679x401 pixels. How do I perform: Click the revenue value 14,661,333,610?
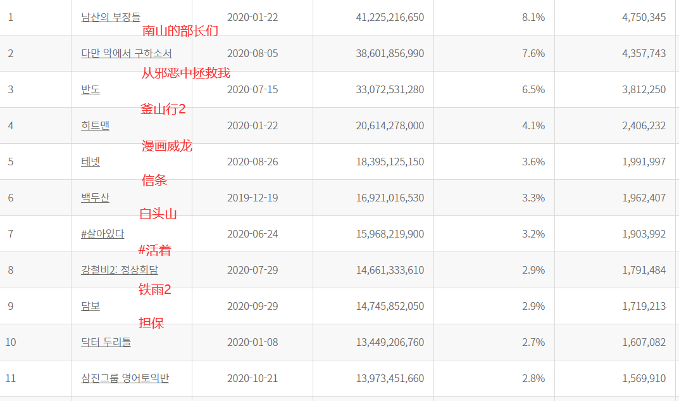click(x=390, y=270)
